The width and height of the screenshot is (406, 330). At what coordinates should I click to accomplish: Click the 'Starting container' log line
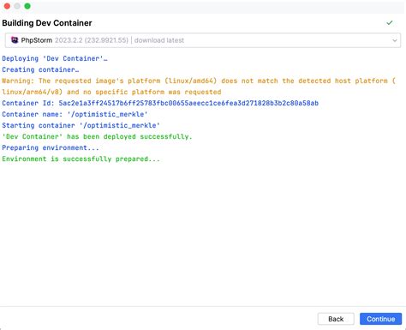pos(81,125)
